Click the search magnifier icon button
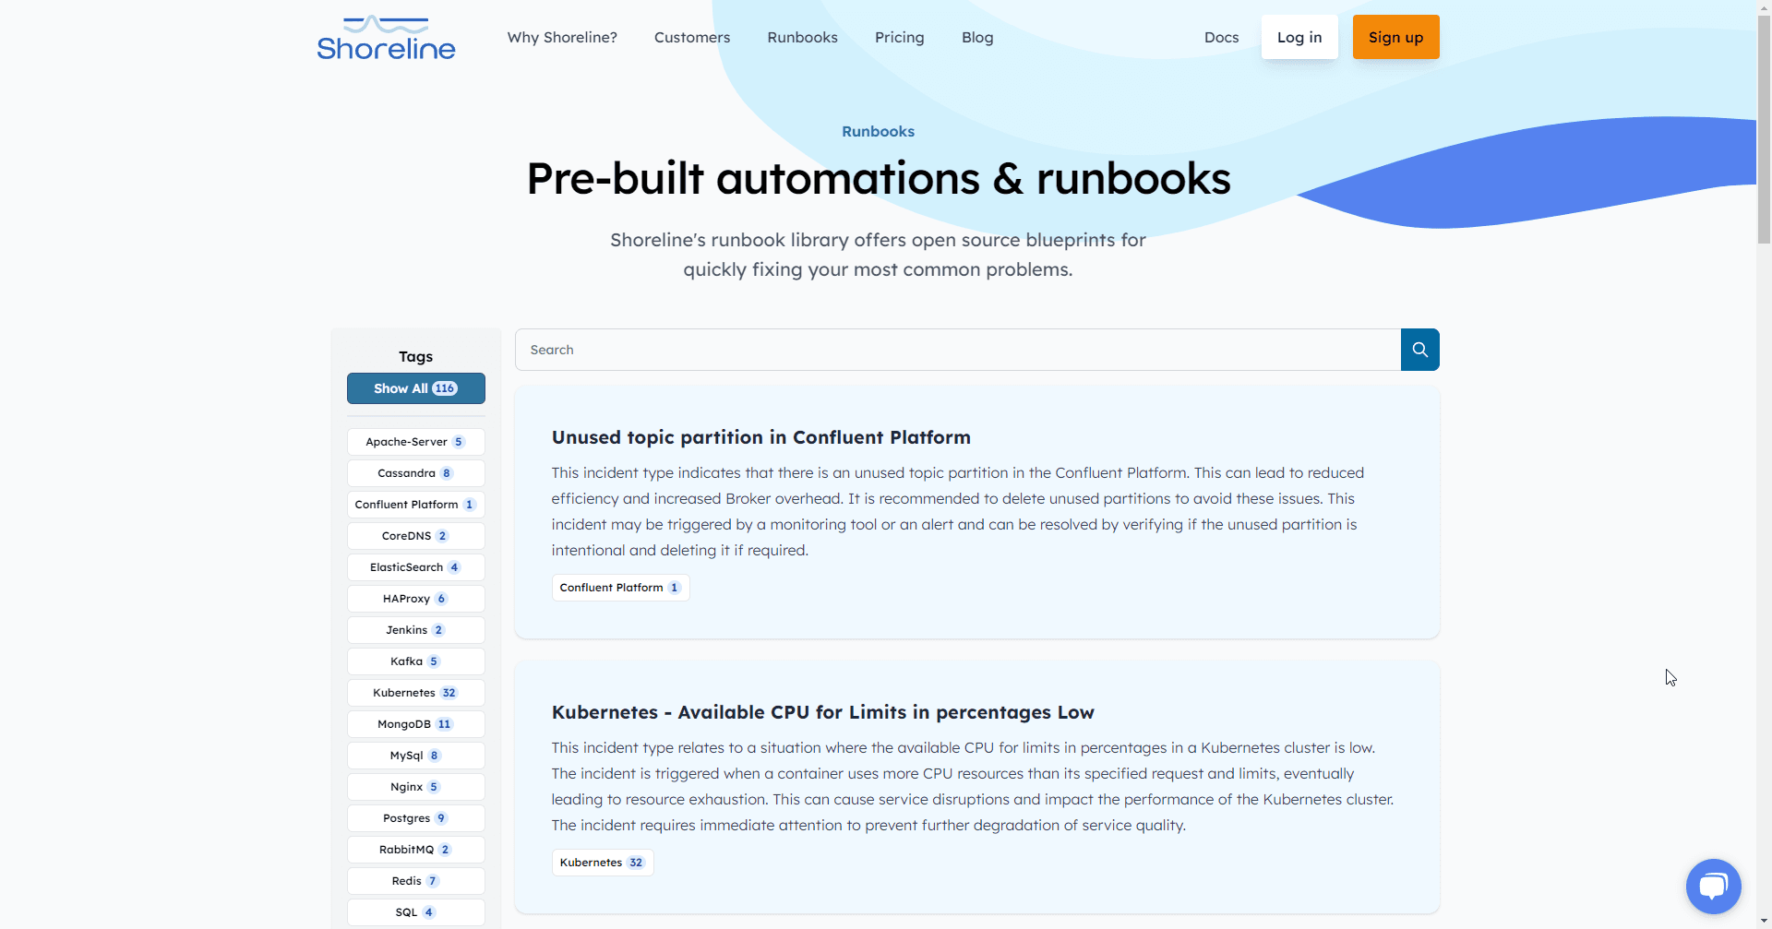 pos(1419,350)
